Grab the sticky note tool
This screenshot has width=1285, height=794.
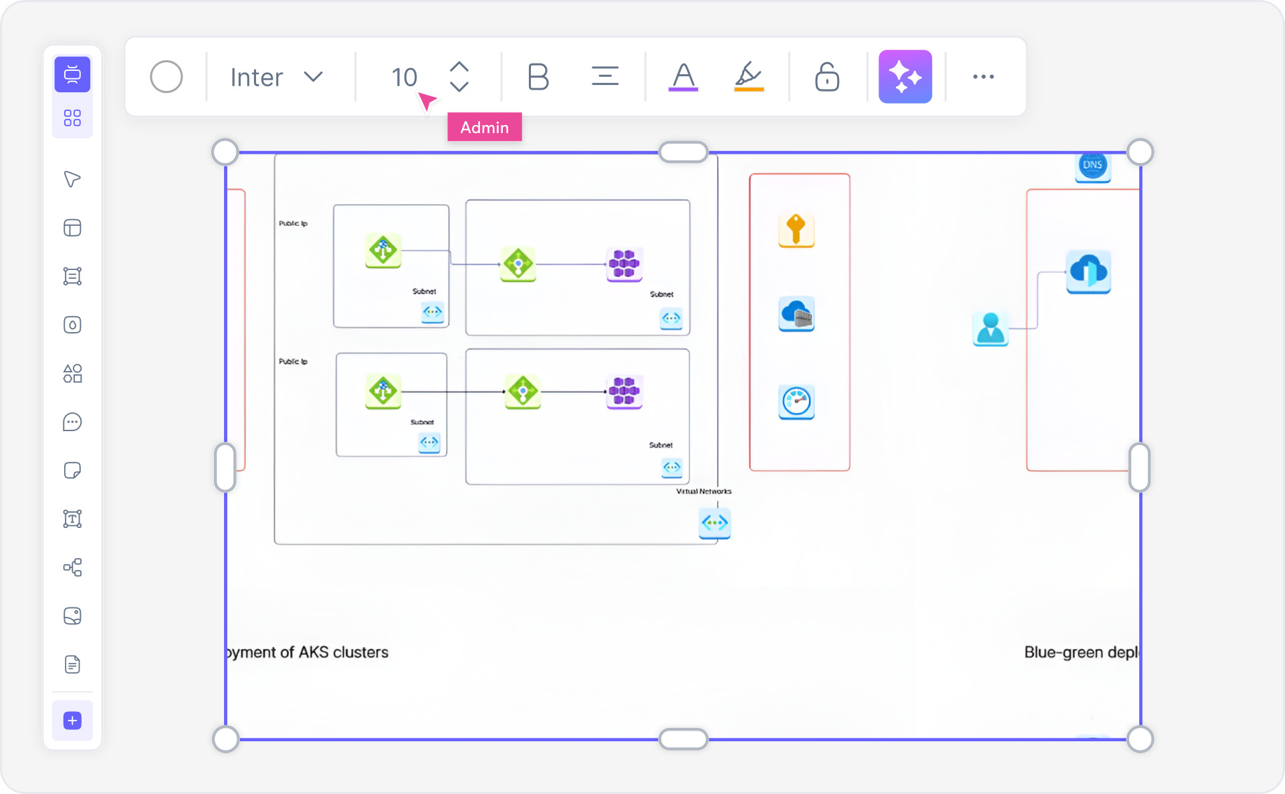pos(72,471)
